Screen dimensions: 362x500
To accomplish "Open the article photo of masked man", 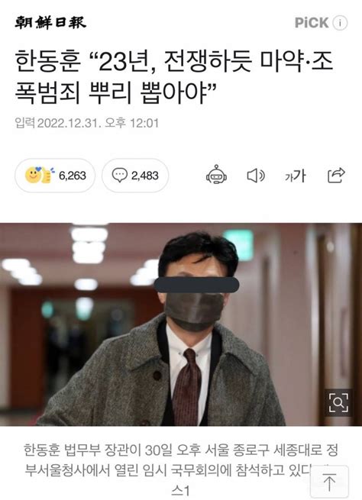I will [x=181, y=324].
